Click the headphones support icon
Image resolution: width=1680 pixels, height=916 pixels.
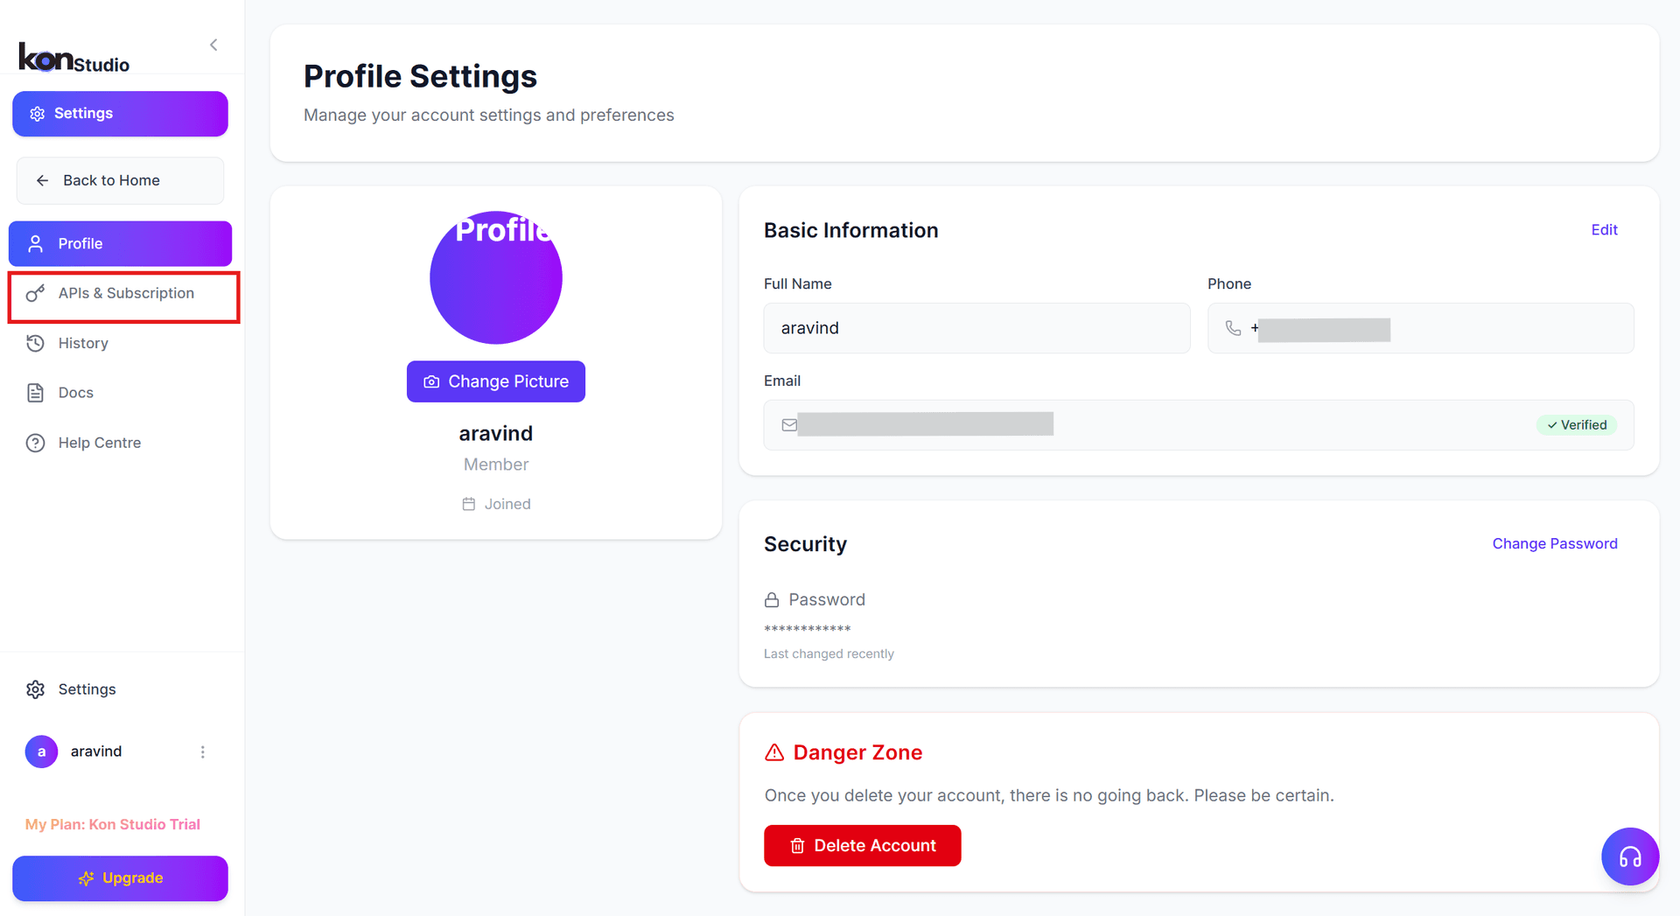tap(1629, 857)
